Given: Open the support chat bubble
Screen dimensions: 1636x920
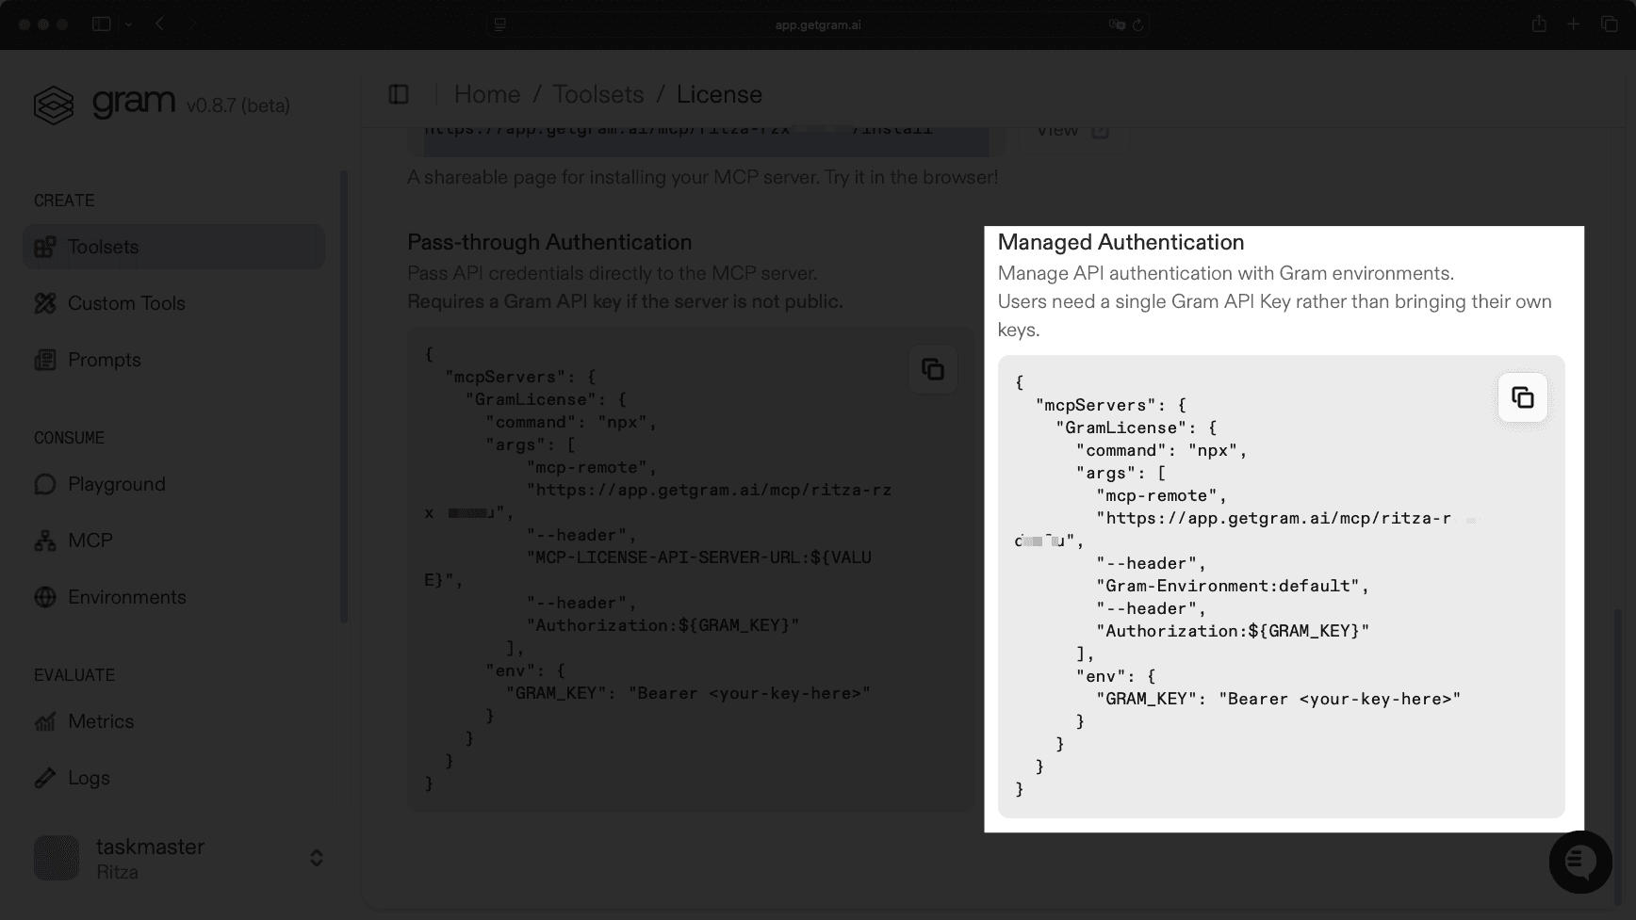Looking at the screenshot, I should click(x=1580, y=862).
